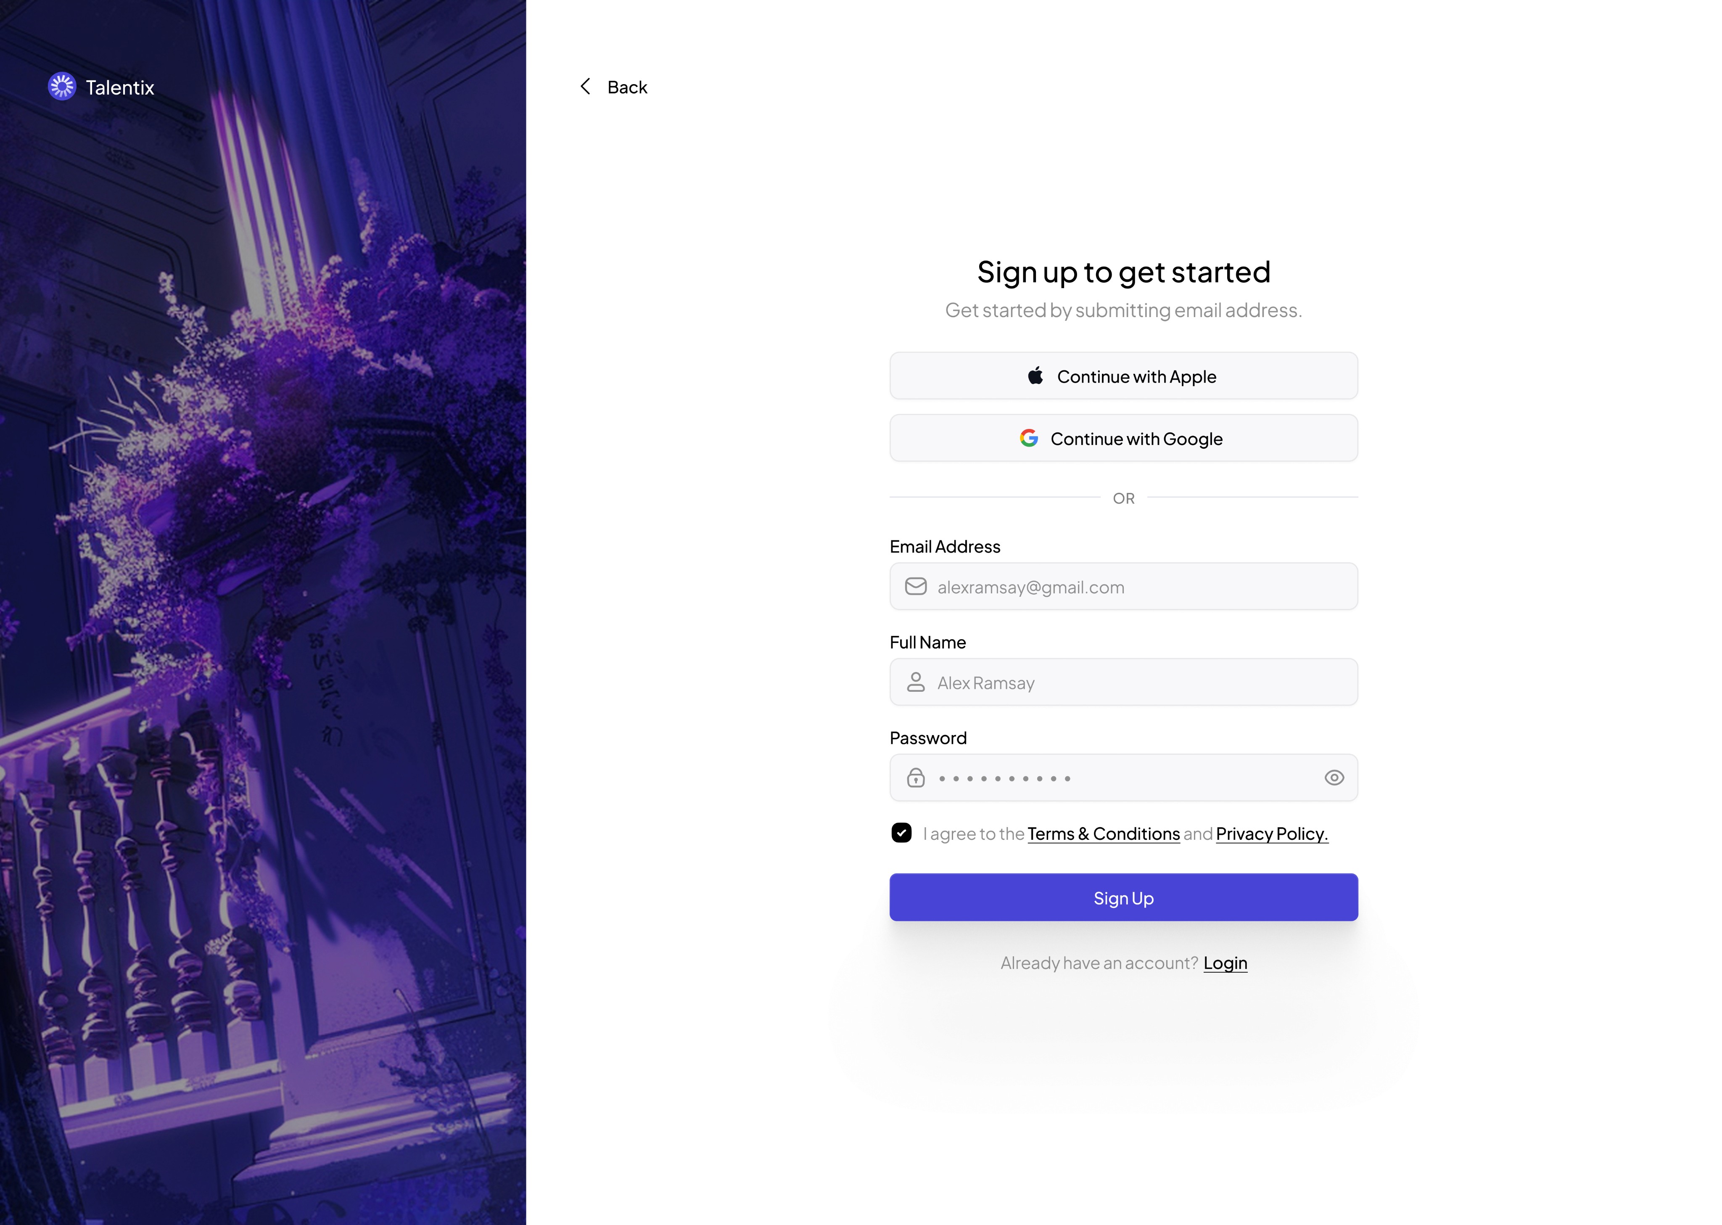1722x1225 pixels.
Task: Click the padlock icon in password field
Action: [915, 778]
